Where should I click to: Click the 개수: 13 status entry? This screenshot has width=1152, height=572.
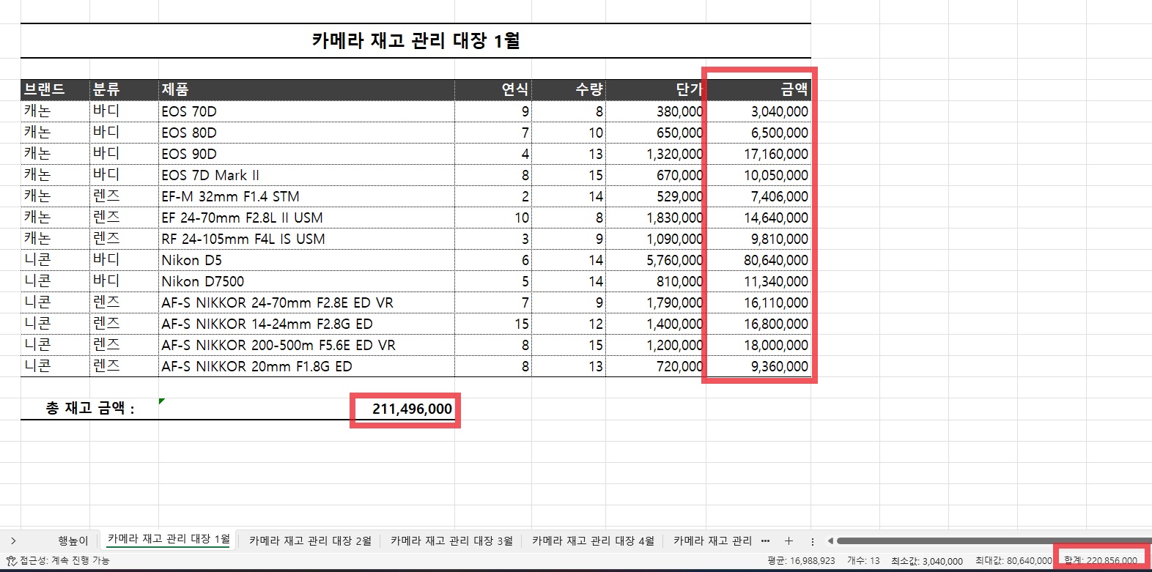point(863,560)
